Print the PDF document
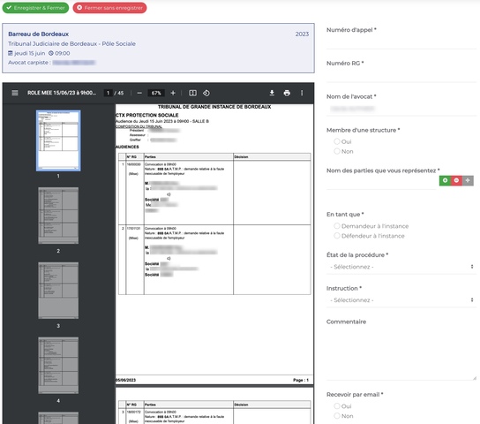480x424 pixels. tap(287, 93)
